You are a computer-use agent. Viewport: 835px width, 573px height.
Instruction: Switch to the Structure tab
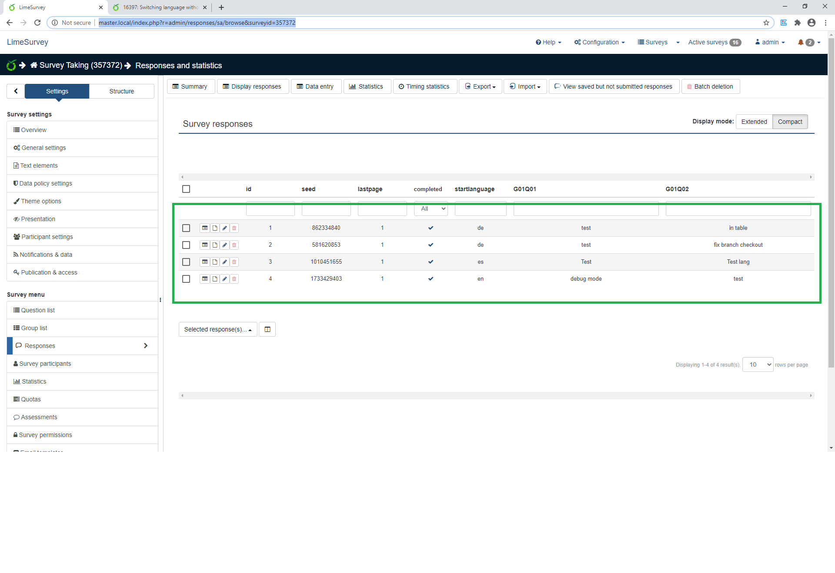pos(121,91)
